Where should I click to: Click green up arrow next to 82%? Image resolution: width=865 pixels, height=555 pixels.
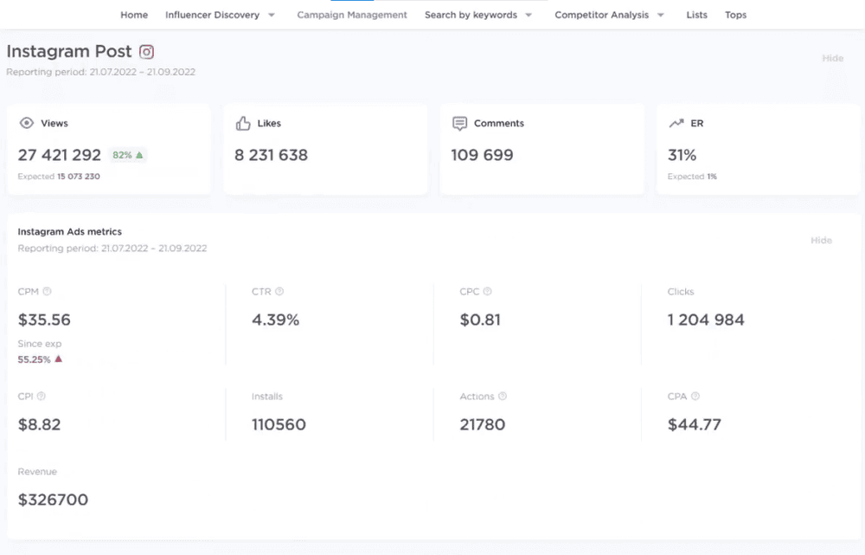(x=139, y=155)
